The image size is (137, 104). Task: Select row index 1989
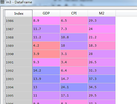point(19,46)
